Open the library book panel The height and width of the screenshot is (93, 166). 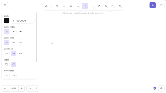(x=161, y=5)
